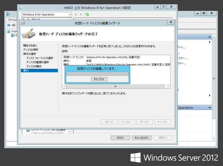Click the forward arrow in the Hyper-V Manager toolbar
Screen dimensions: 223x166
(x=14, y=25)
